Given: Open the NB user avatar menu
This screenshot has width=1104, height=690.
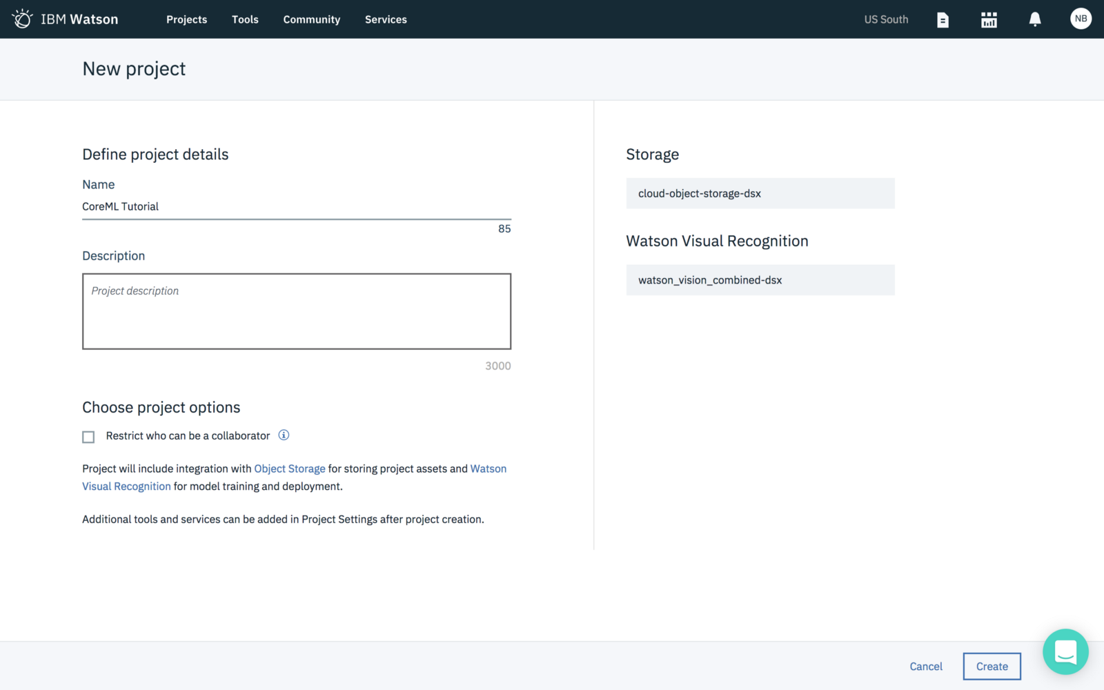Looking at the screenshot, I should (x=1080, y=19).
